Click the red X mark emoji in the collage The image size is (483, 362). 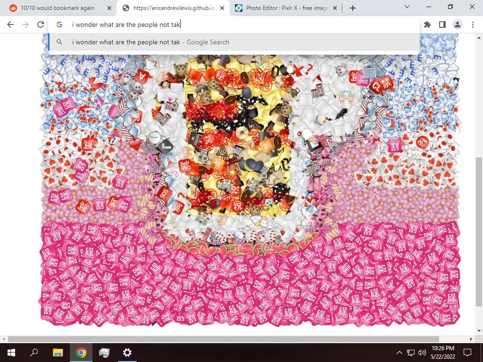tap(297, 71)
